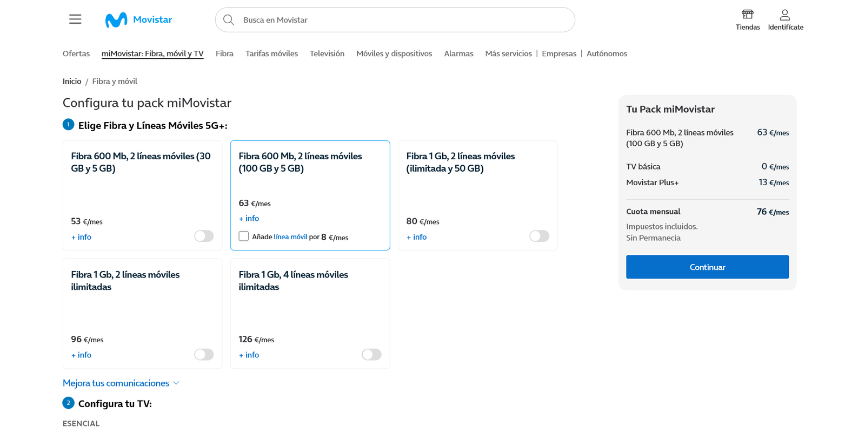Viewport: 865px width, 433px height.
Task: Click the Sin Permanencia text
Action: click(653, 238)
